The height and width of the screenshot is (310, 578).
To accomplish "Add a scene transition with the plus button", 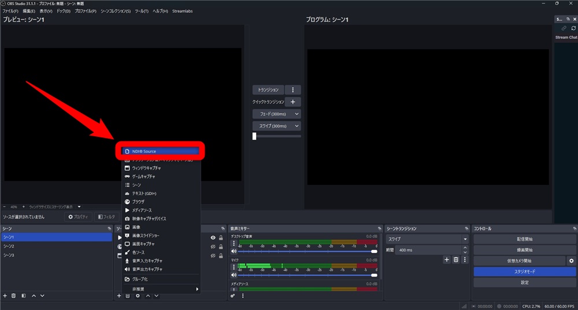I will click(x=447, y=260).
